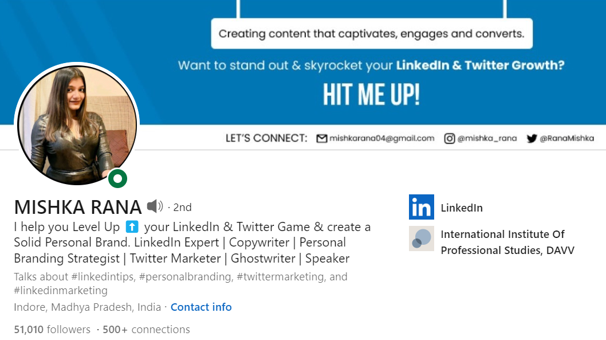Click the mishkarana04@gmail.com email address
606x340 pixels.
tap(382, 139)
